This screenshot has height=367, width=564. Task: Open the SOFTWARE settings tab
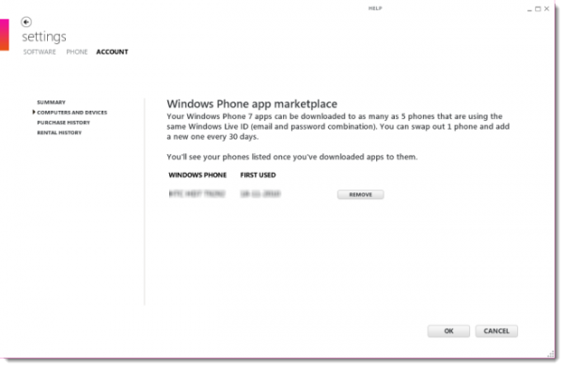(x=39, y=52)
